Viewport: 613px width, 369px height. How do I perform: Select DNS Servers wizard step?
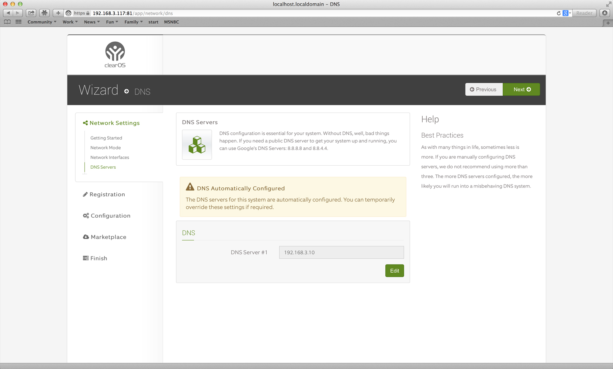tap(103, 167)
